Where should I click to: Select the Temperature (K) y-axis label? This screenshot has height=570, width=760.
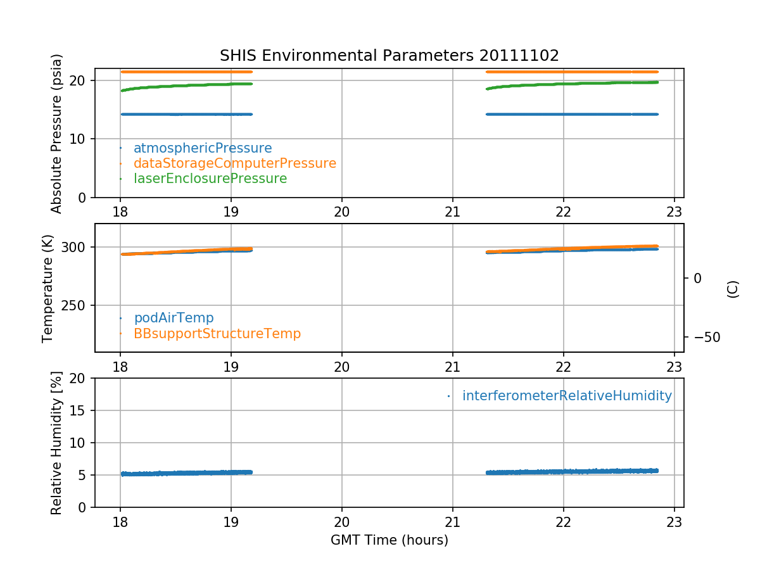[48, 288]
